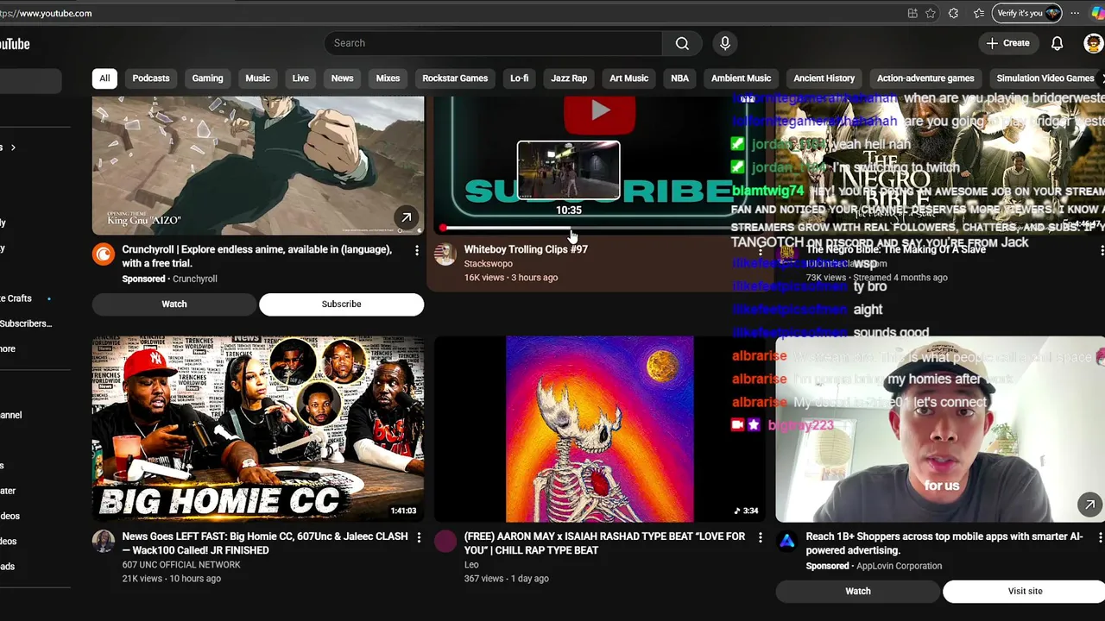This screenshot has height=621, width=1105.
Task: Click AppLovin advertiser logo
Action: tap(786, 541)
